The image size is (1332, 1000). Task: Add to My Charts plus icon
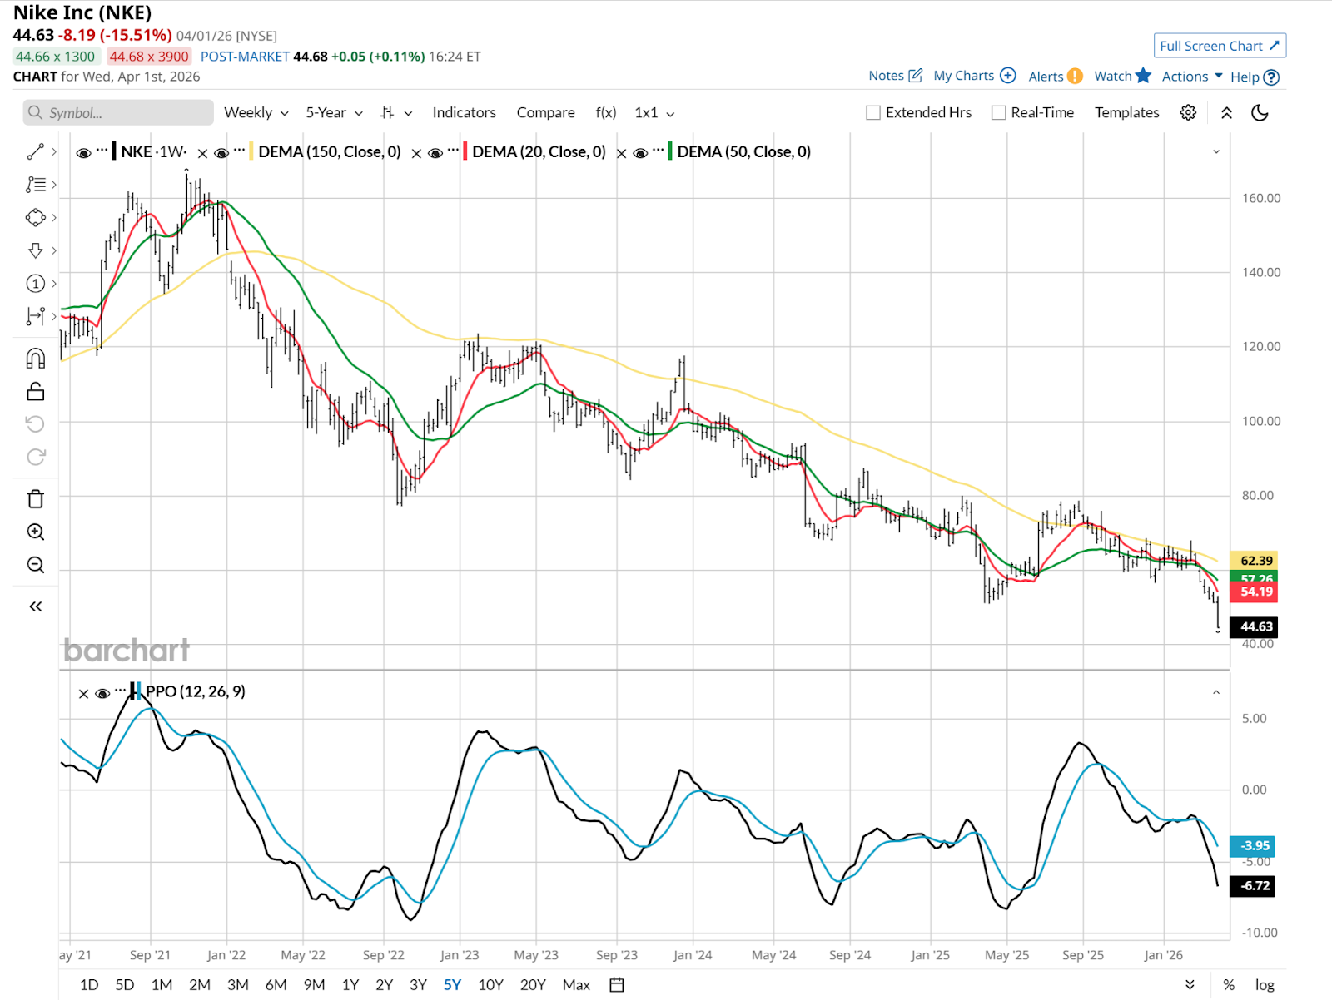point(1008,75)
